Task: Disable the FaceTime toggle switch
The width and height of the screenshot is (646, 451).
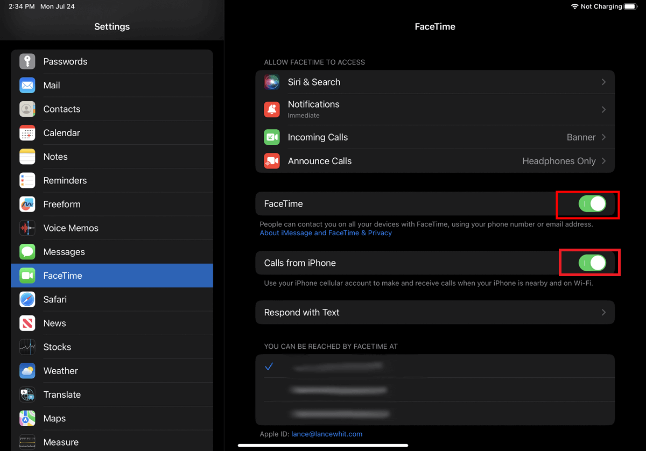Action: pos(592,204)
